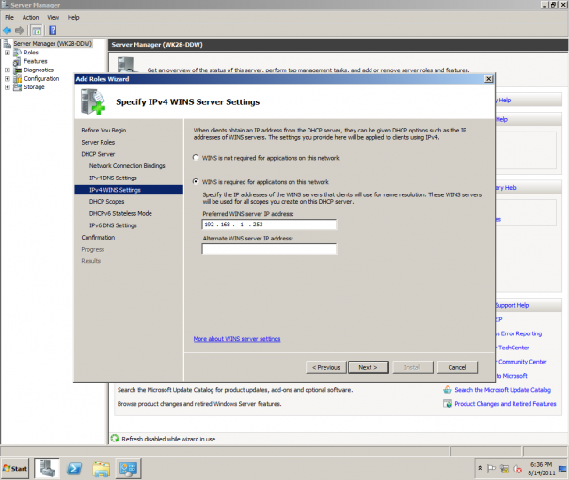Select the Features icon in the tree
Viewport: 569px width, 480px height.
coord(18,61)
